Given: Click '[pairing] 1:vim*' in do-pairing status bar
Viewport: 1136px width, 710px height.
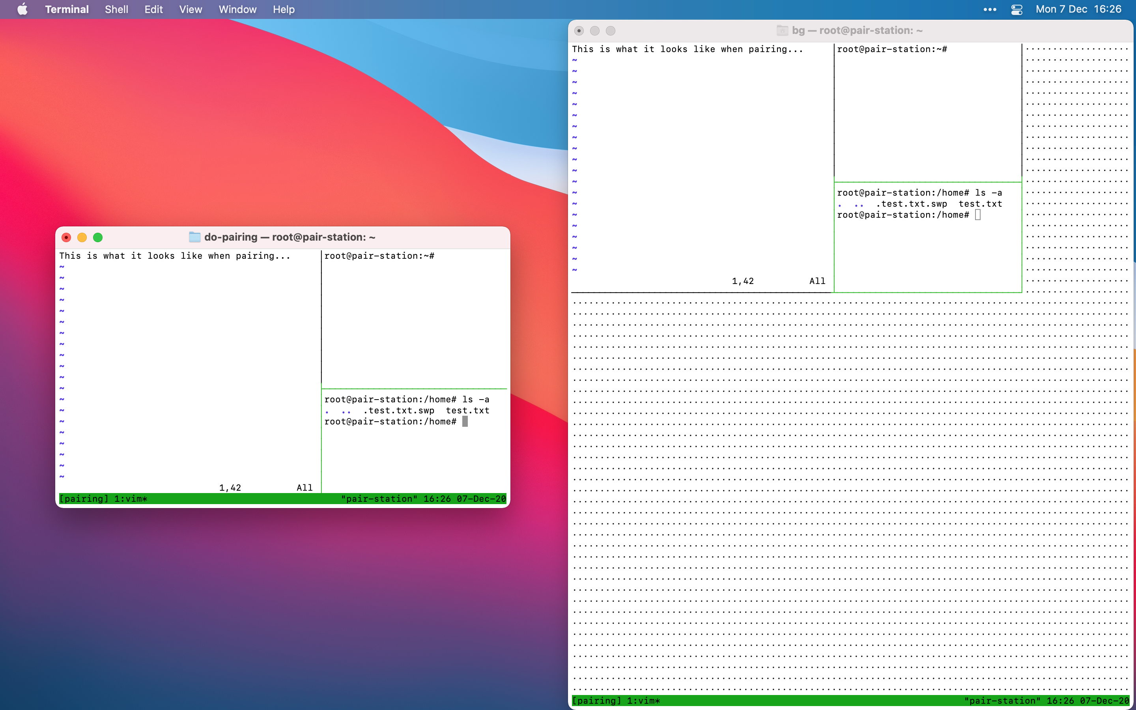Looking at the screenshot, I should (103, 499).
